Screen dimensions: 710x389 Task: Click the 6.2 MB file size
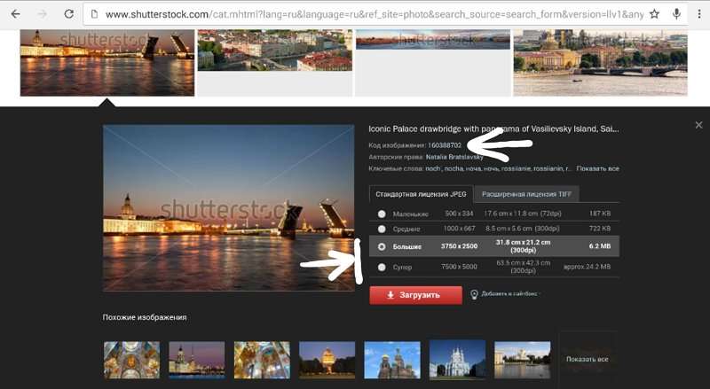pos(600,246)
